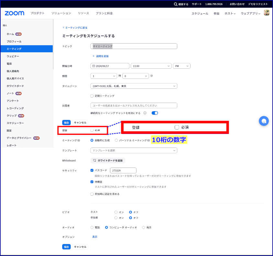Screen dimensions: 273x256
Task: Open プランと料金 page
Action: (104, 13)
